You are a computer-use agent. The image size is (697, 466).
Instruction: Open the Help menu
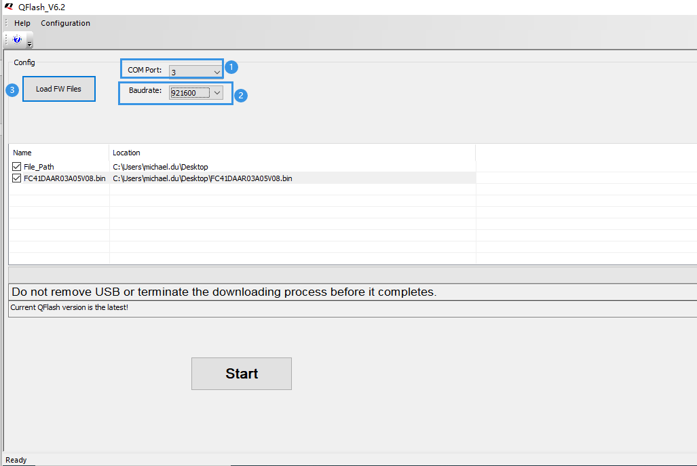22,22
